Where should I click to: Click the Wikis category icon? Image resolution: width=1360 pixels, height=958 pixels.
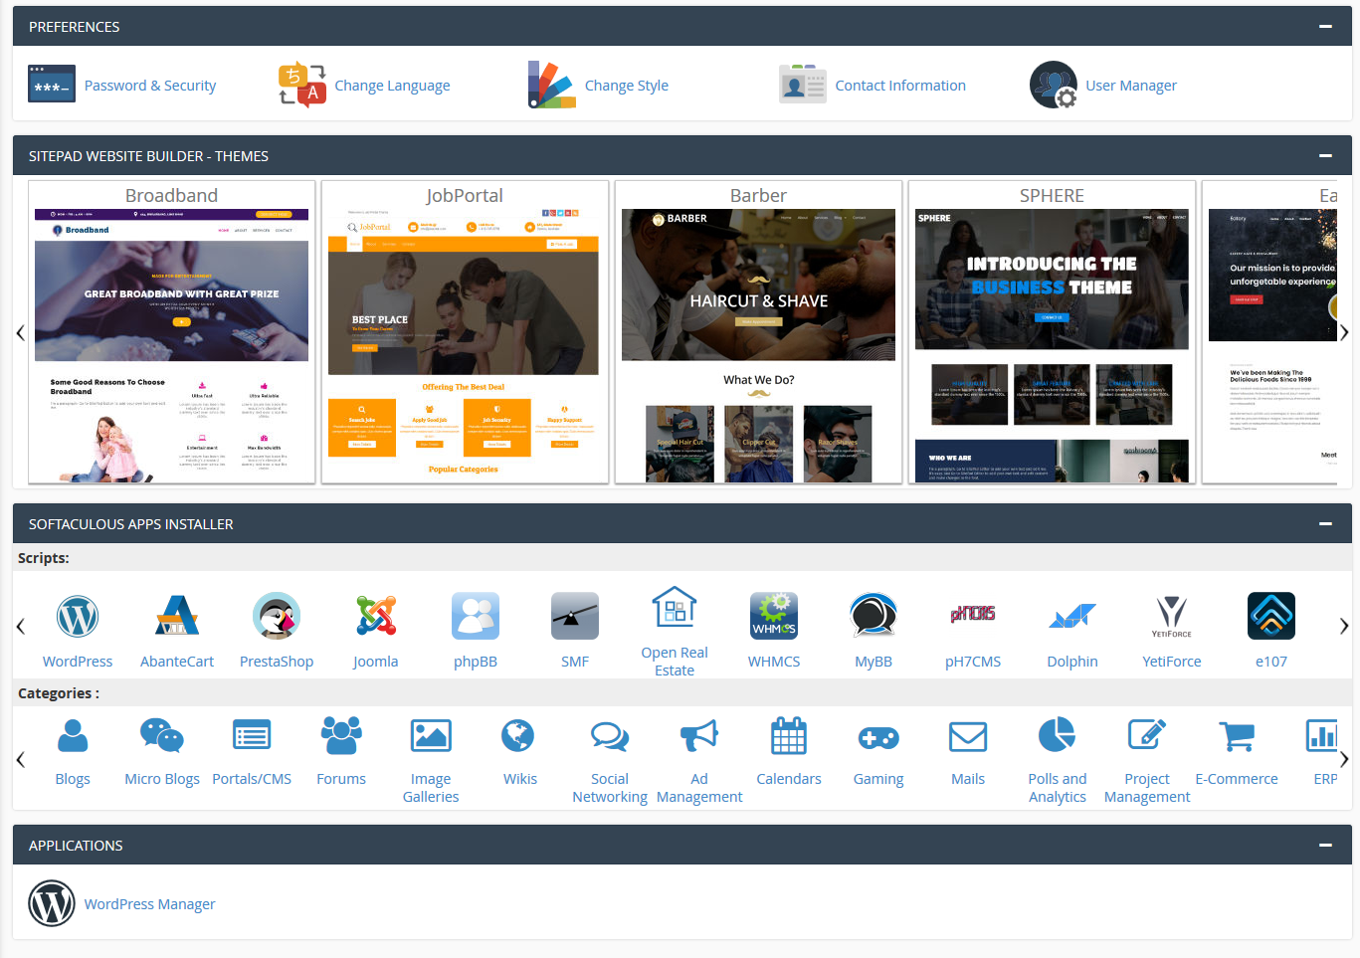point(518,736)
